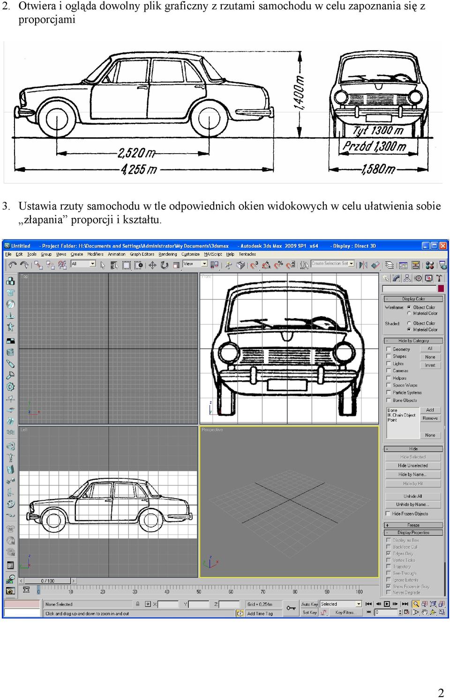Open the Utilities hammer panel tab
This screenshot has width=450, height=698.
click(x=439, y=278)
